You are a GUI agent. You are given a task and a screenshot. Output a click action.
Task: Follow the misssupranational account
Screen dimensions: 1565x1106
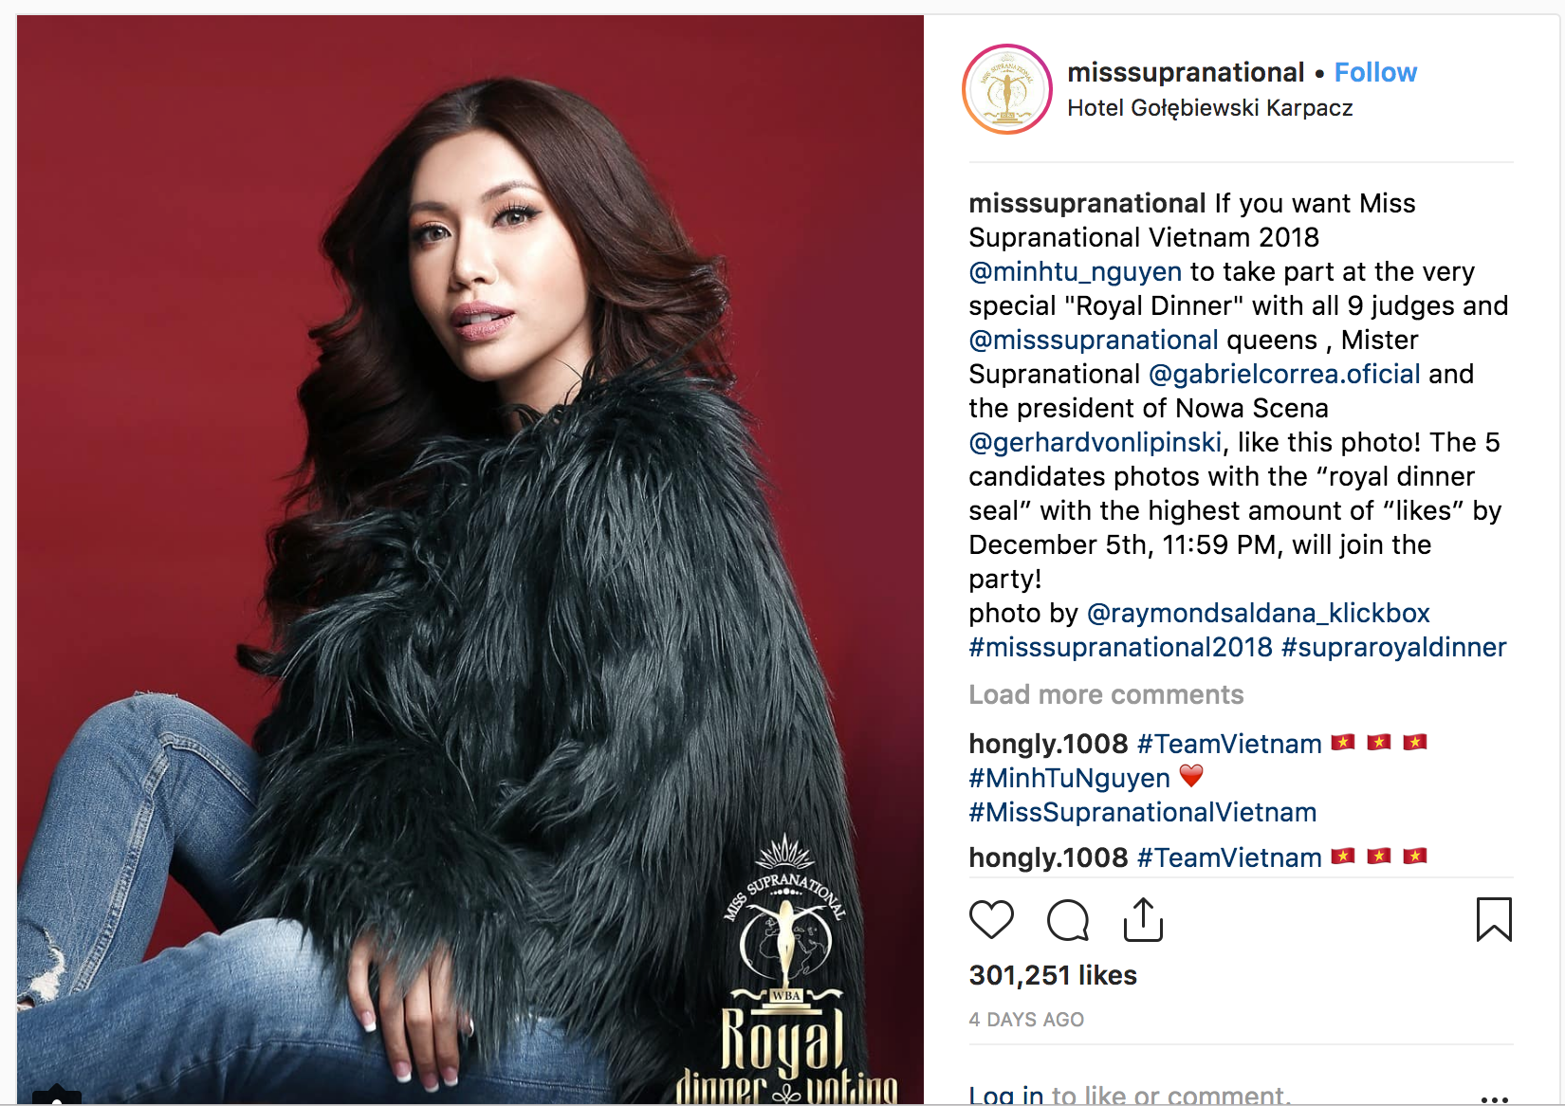click(x=1375, y=72)
